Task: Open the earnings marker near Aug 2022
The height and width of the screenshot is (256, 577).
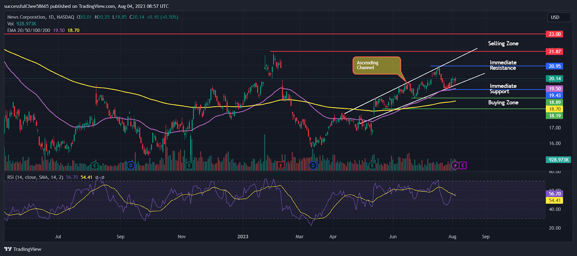Action: pos(94,166)
